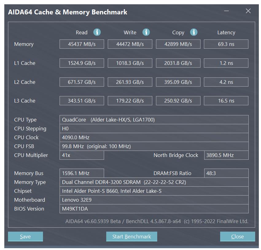Minimize the AIDA64 benchmark window
261x250 pixels.
[x=227, y=11]
